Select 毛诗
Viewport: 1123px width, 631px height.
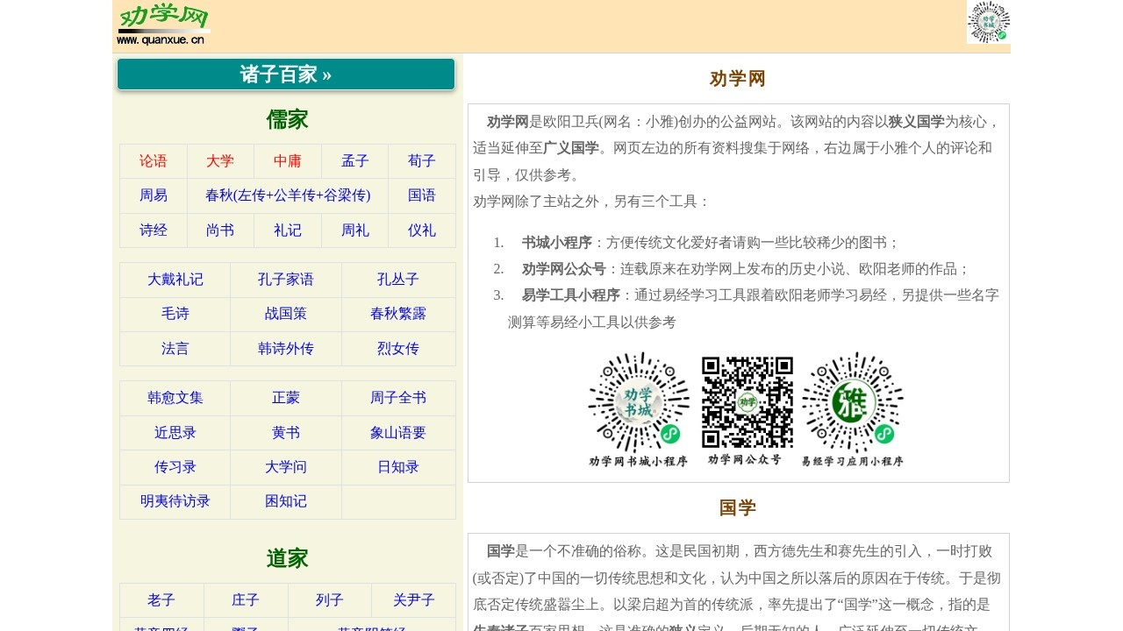[175, 314]
